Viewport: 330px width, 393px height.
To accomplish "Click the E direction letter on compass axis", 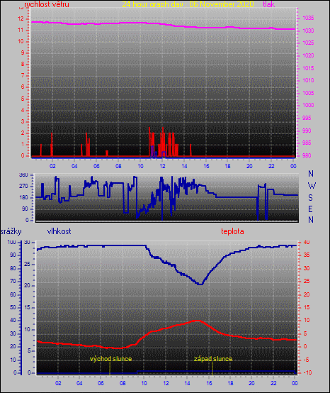I will point(310,209).
